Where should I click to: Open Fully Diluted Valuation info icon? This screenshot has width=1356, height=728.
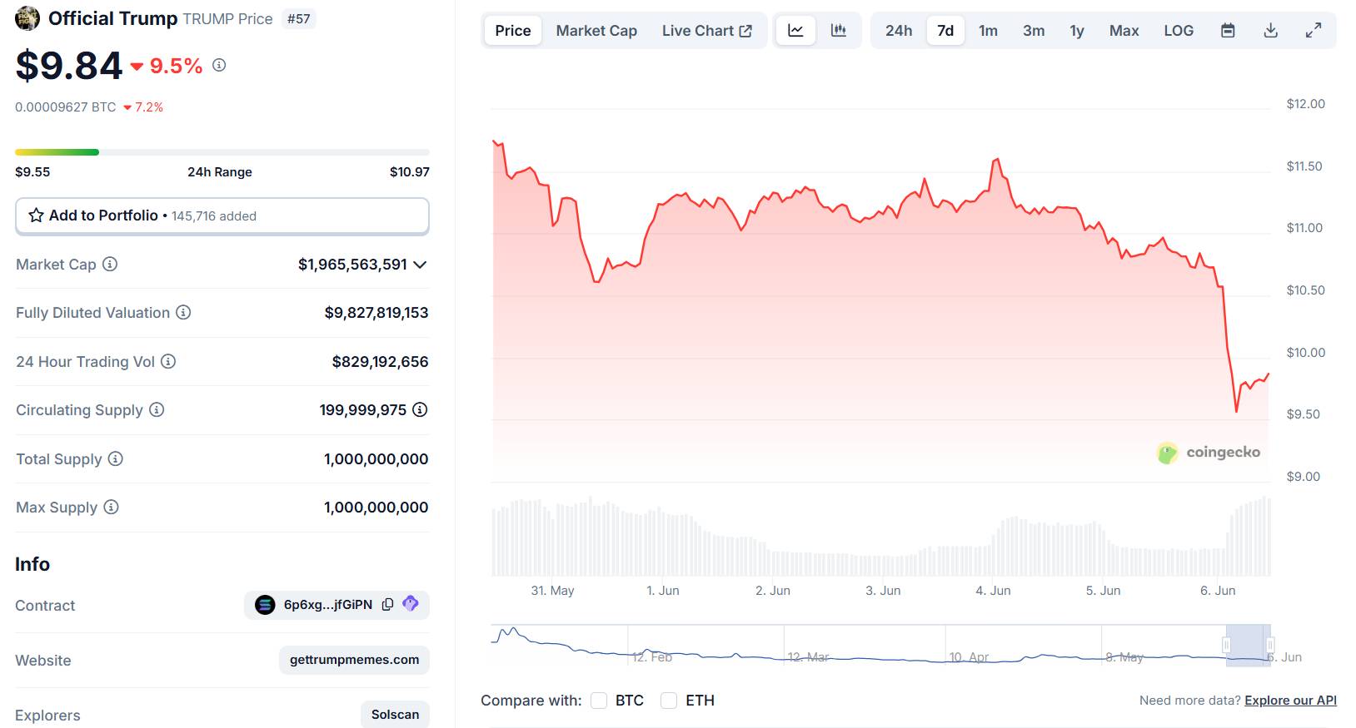[183, 312]
